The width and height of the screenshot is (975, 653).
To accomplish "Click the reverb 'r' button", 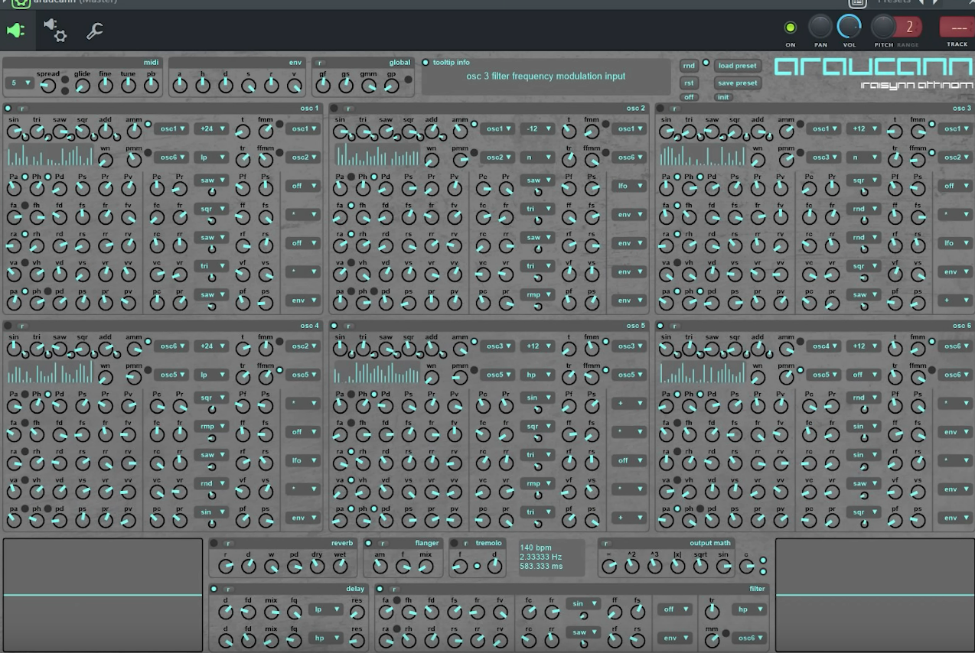I will pyautogui.click(x=227, y=544).
